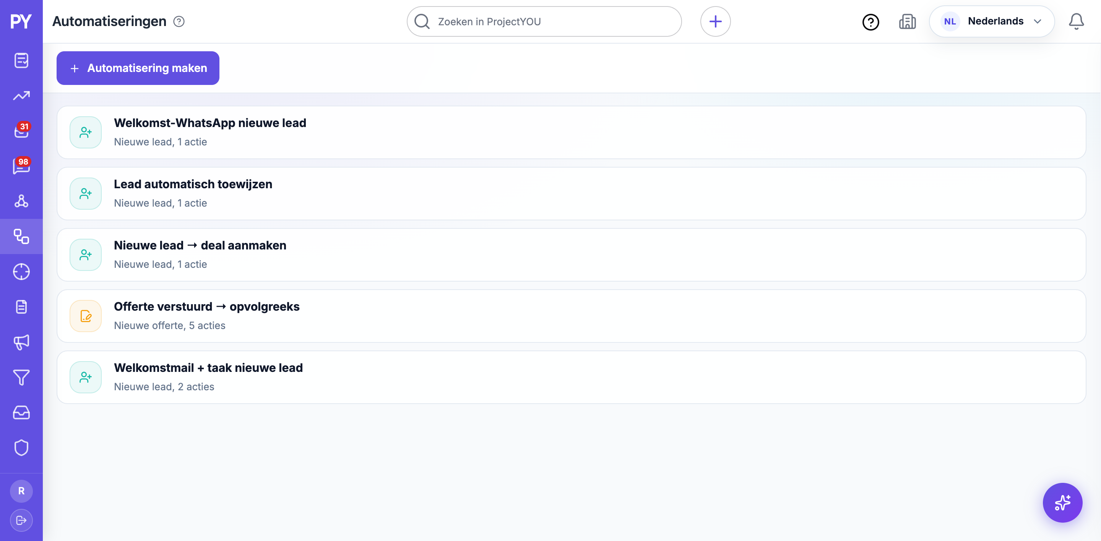Screen dimensions: 1101x541
Task: Open the AI sparkle assistant button
Action: (1062, 502)
